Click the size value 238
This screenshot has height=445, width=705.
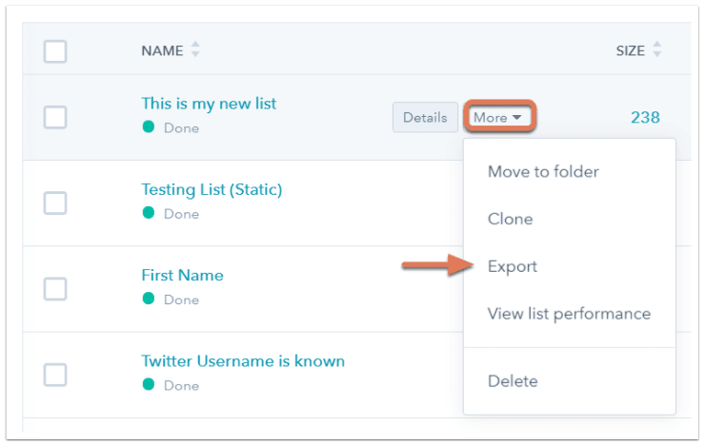pos(645,117)
